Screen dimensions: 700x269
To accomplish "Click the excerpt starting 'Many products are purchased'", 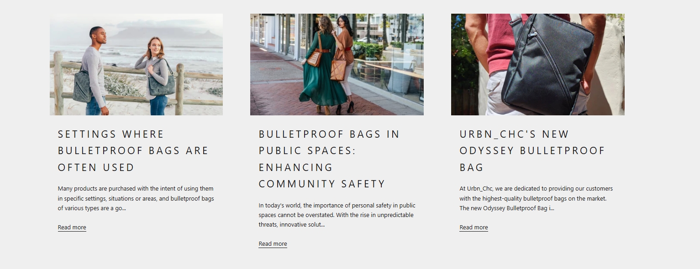I will click(136, 198).
